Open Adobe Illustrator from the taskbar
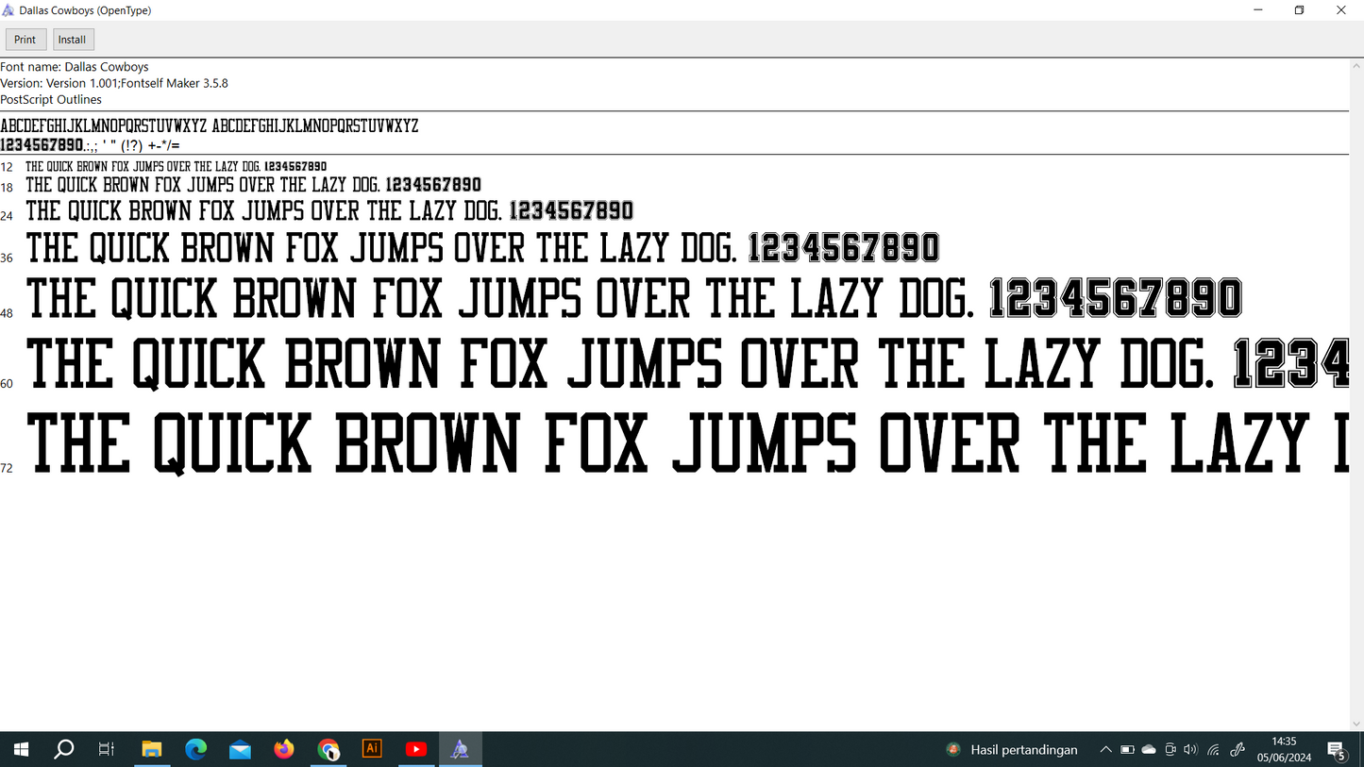 pyautogui.click(x=372, y=749)
